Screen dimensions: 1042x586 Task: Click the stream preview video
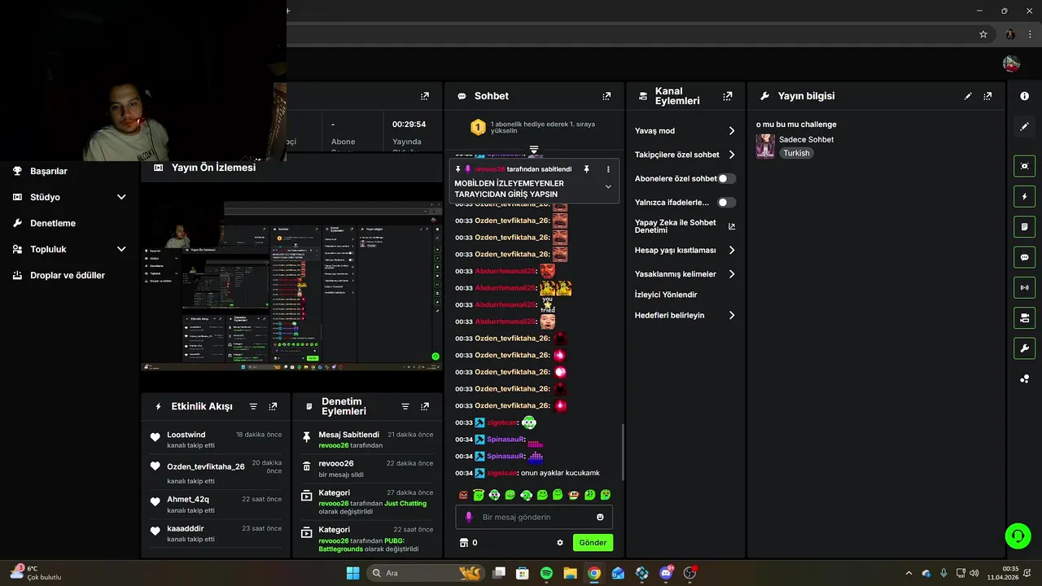click(x=292, y=286)
